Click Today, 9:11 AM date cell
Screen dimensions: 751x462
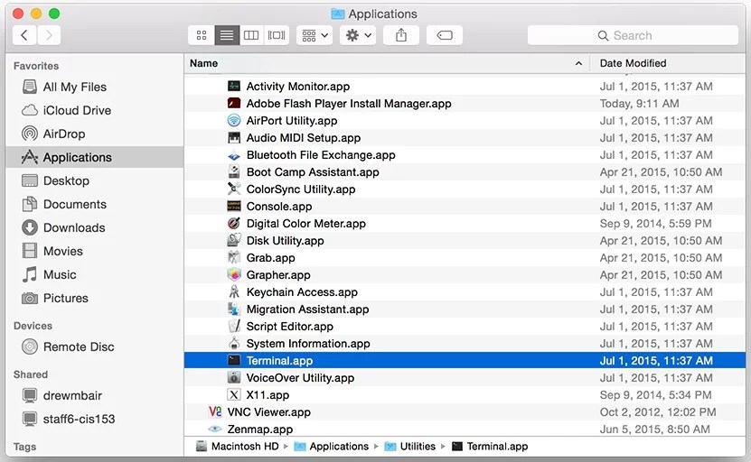click(x=640, y=103)
